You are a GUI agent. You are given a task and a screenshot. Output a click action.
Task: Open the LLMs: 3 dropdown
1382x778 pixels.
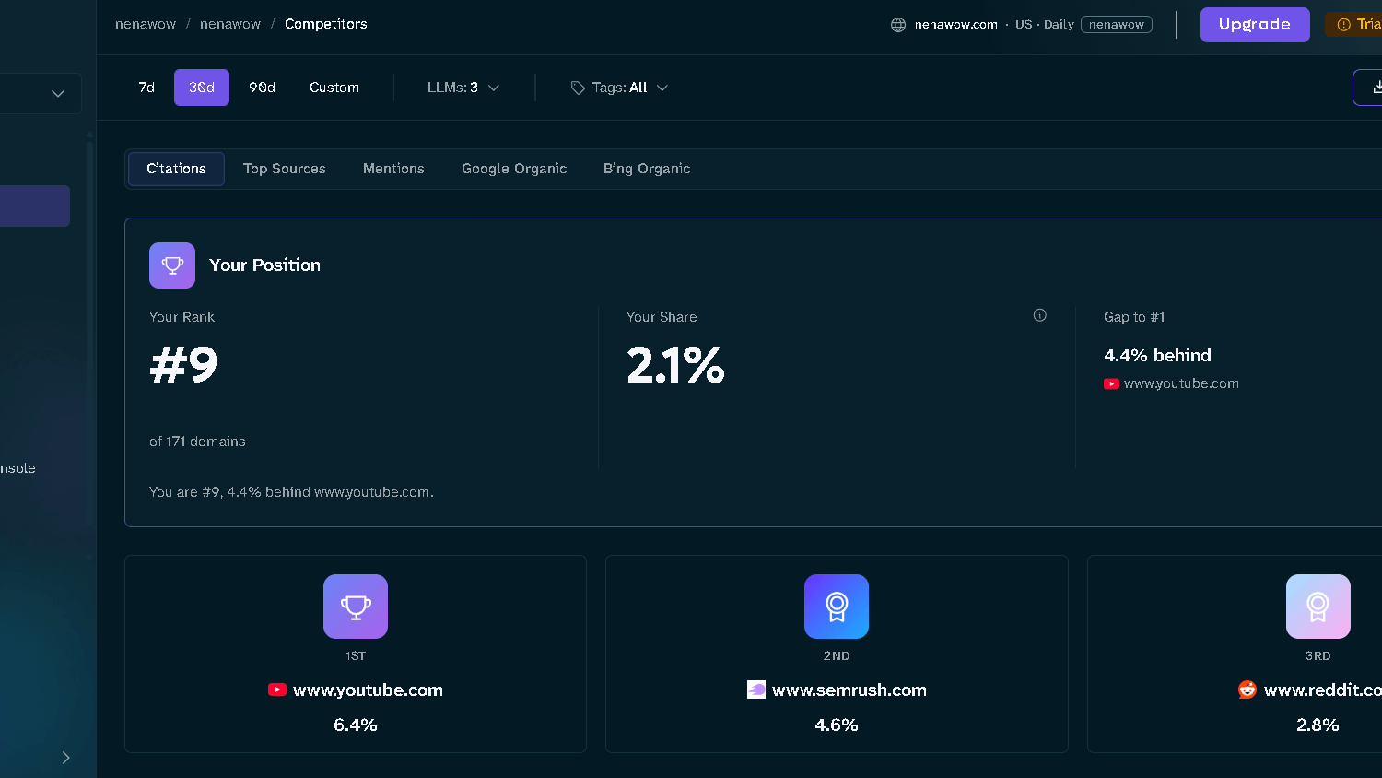[x=463, y=88]
